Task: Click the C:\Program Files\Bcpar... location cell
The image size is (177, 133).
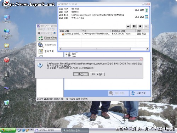Action: pos(96,34)
